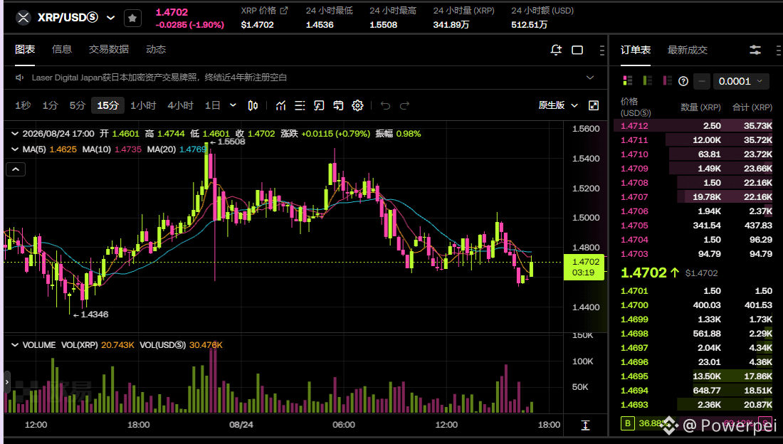Image resolution: width=783 pixels, height=444 pixels.
Task: Show asks-only order book view
Action: [667, 81]
